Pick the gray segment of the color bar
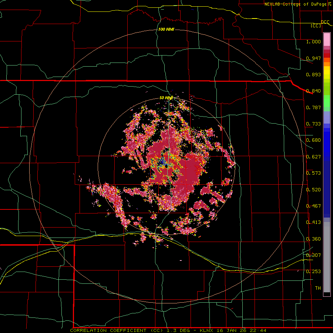This screenshot has height=333, width=333. tap(327, 257)
